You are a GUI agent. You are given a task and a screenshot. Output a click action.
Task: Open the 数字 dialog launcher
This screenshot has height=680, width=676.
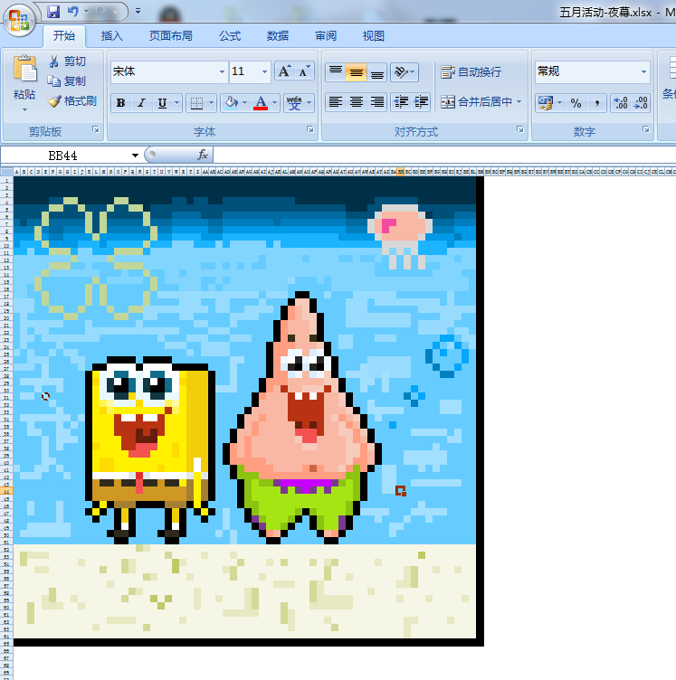pos(645,129)
